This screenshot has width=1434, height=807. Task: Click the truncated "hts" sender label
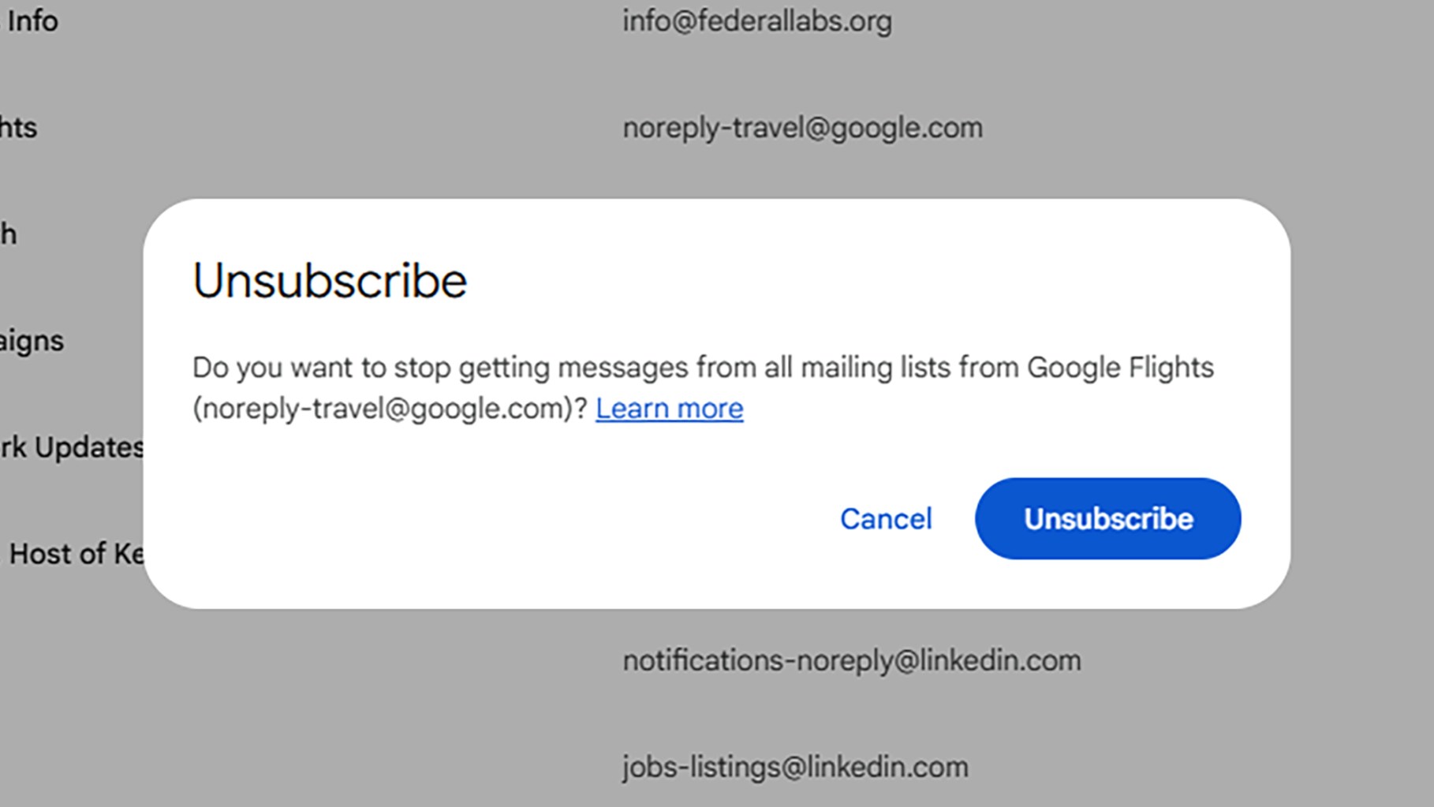pyautogui.click(x=18, y=128)
